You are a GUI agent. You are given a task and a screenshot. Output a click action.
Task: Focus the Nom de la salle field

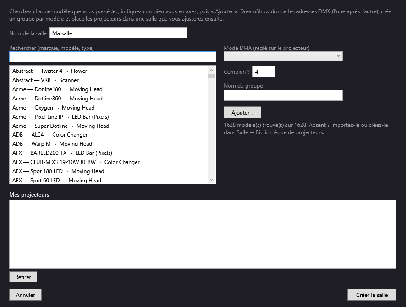tap(118, 33)
